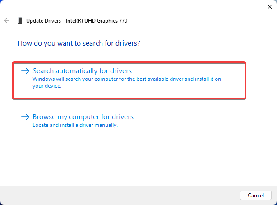Go back using the back arrow
This screenshot has height=205, width=277.
tap(7, 20)
